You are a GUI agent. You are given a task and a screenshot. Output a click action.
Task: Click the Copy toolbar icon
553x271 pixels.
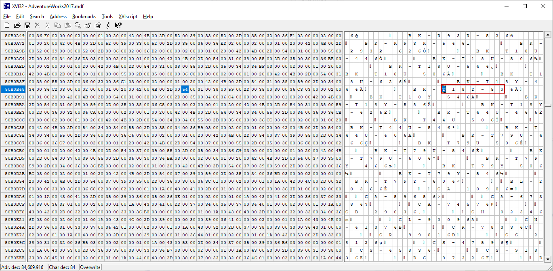(x=57, y=25)
